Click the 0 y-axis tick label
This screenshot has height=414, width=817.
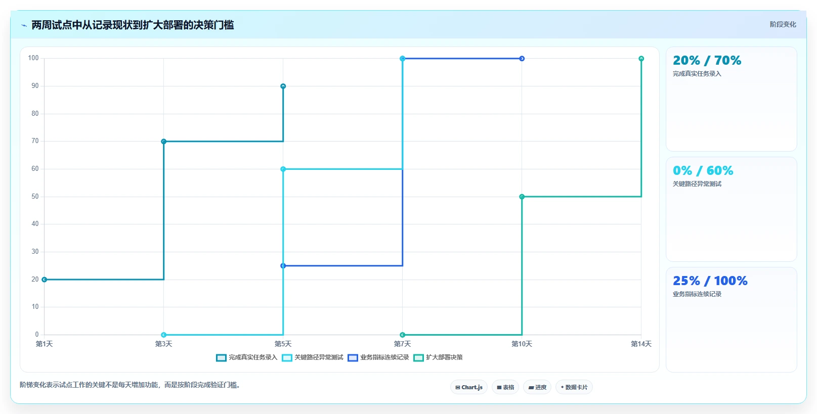click(37, 335)
